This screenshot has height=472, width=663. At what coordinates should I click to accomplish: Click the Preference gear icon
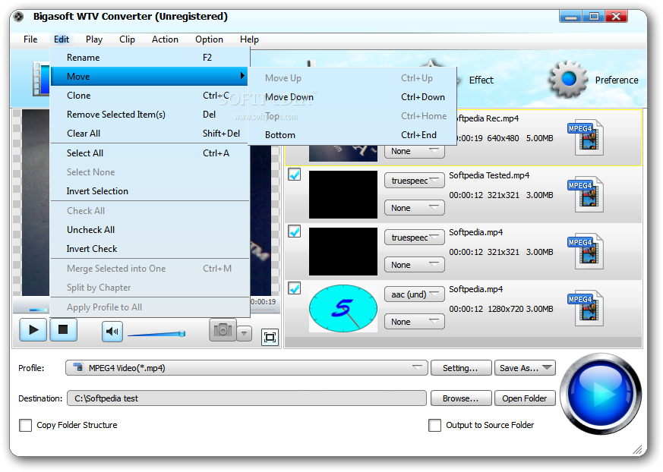(568, 79)
